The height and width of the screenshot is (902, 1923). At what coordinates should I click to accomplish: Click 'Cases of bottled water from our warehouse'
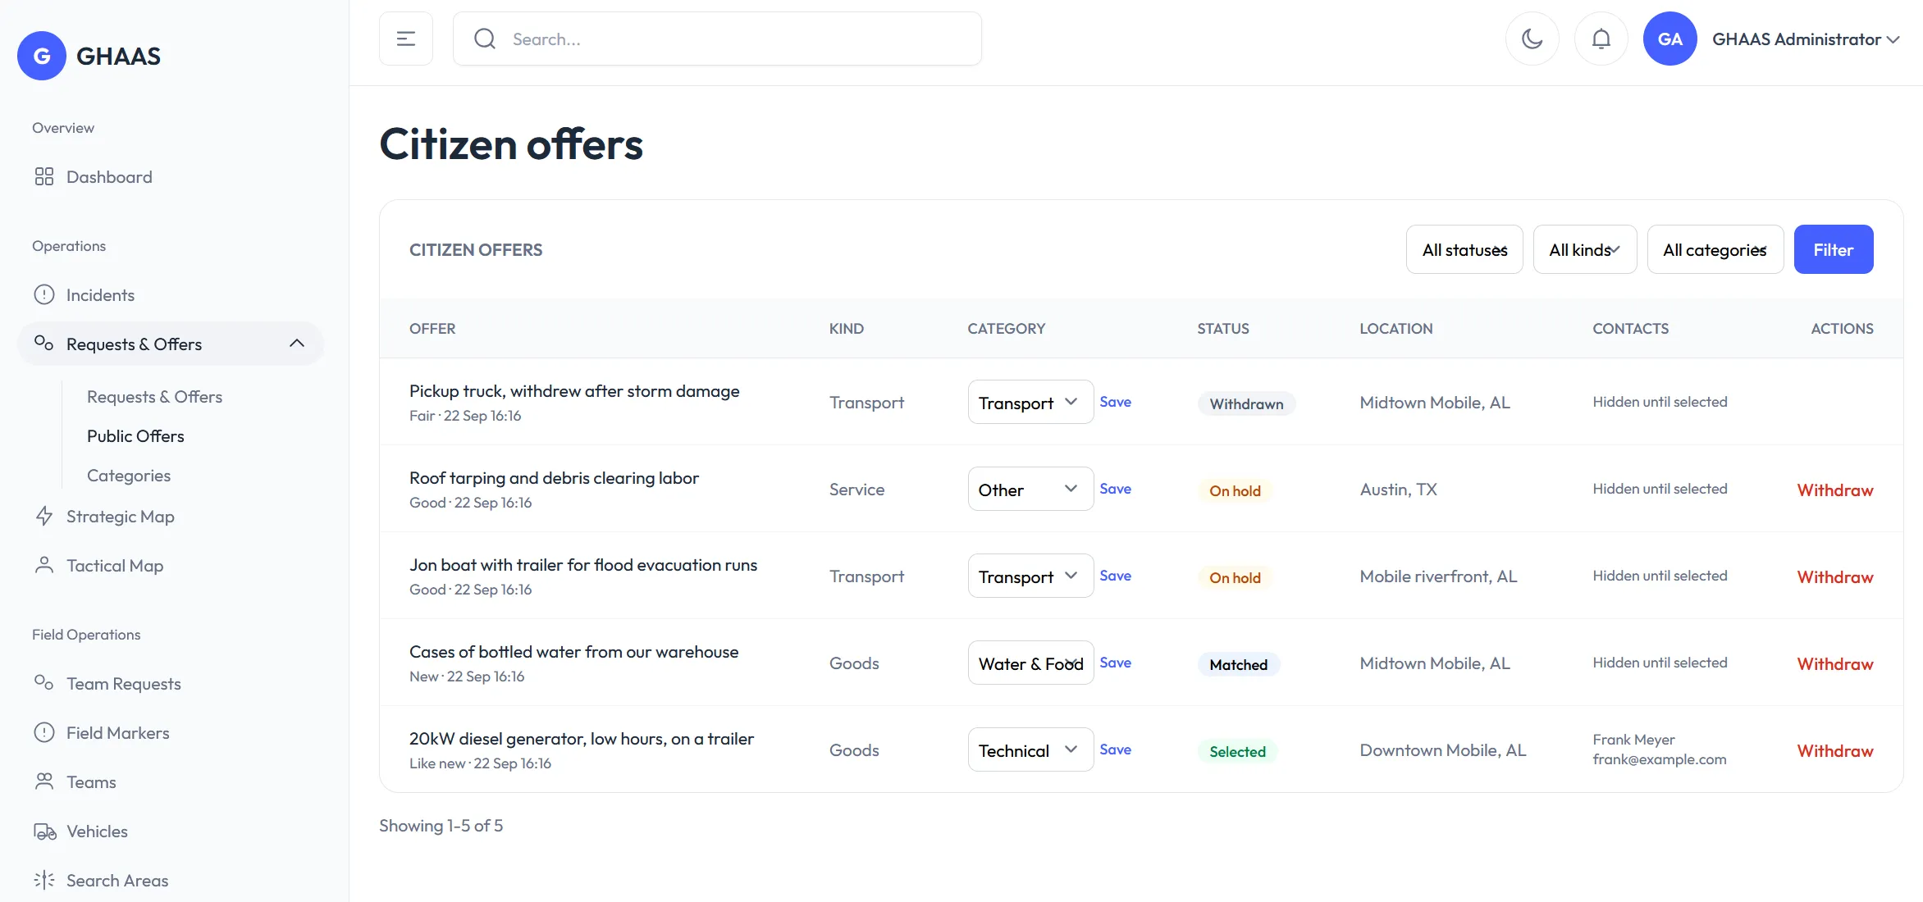[x=573, y=652]
